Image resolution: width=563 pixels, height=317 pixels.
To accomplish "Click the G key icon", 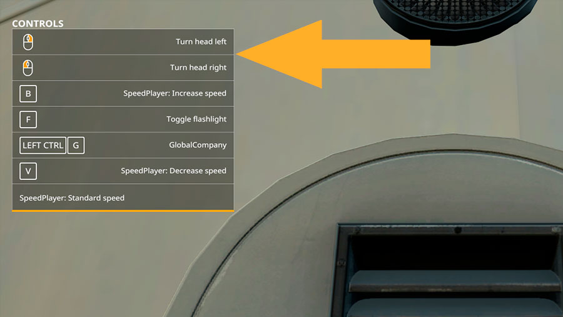I will (76, 146).
